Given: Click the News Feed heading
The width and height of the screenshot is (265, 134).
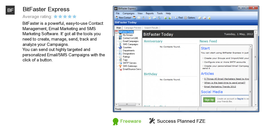Looking at the screenshot, I should 208,41.
